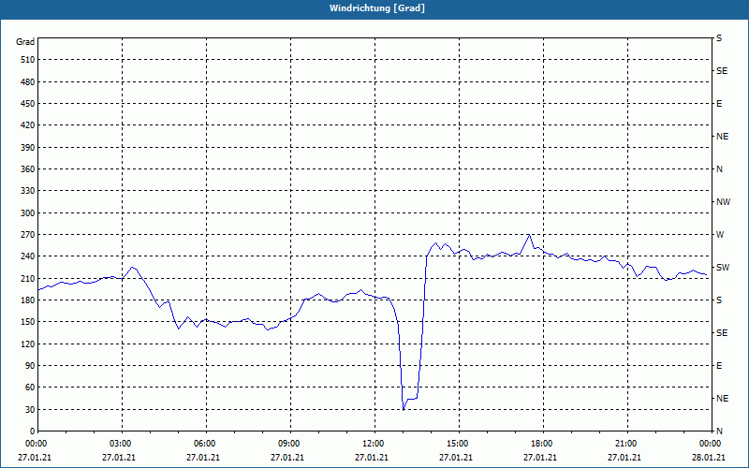The image size is (749, 468).
Task: Click the S compass label beside 180 gridline
Action: tap(719, 300)
